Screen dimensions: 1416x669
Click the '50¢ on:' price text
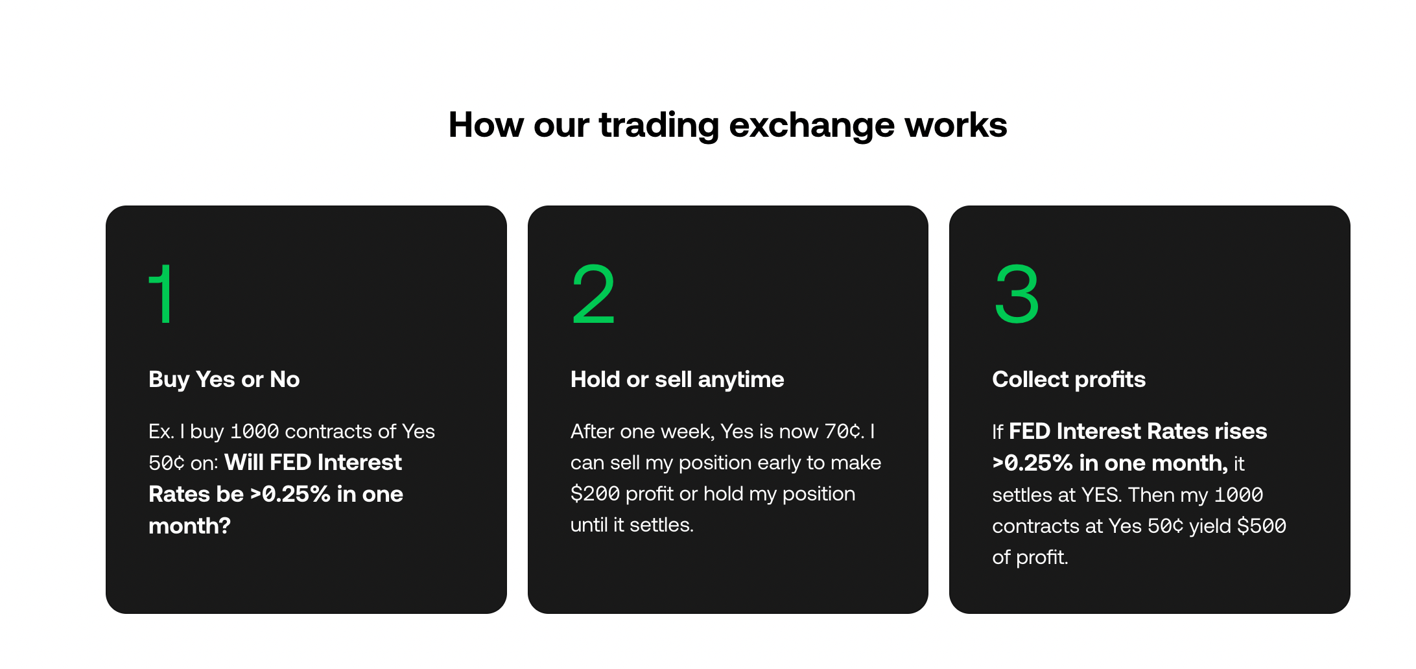point(183,463)
